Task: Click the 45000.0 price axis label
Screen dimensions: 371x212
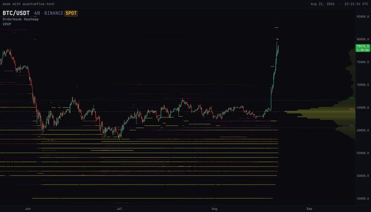Action: point(363,198)
